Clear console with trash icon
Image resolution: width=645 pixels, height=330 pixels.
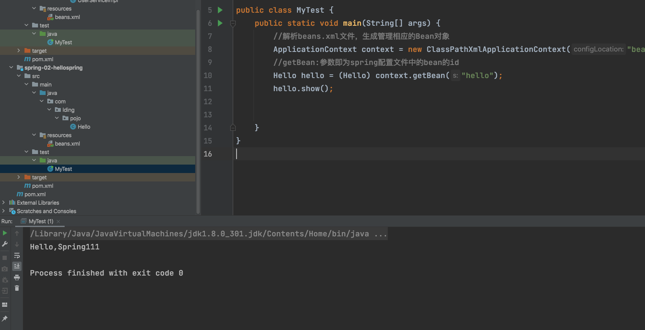click(x=17, y=288)
